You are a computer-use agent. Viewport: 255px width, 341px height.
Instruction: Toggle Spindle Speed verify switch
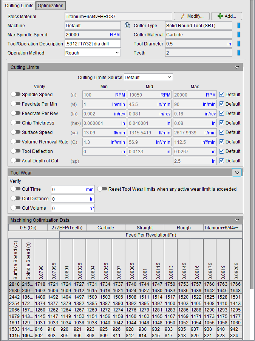click(15, 94)
